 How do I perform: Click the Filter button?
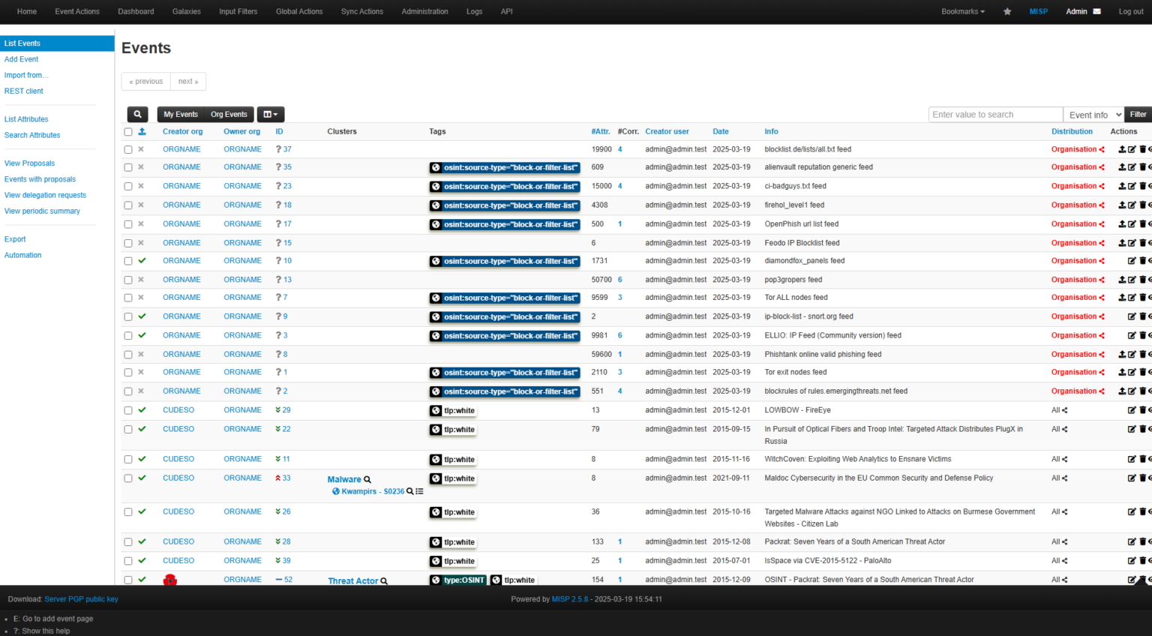click(x=1138, y=114)
